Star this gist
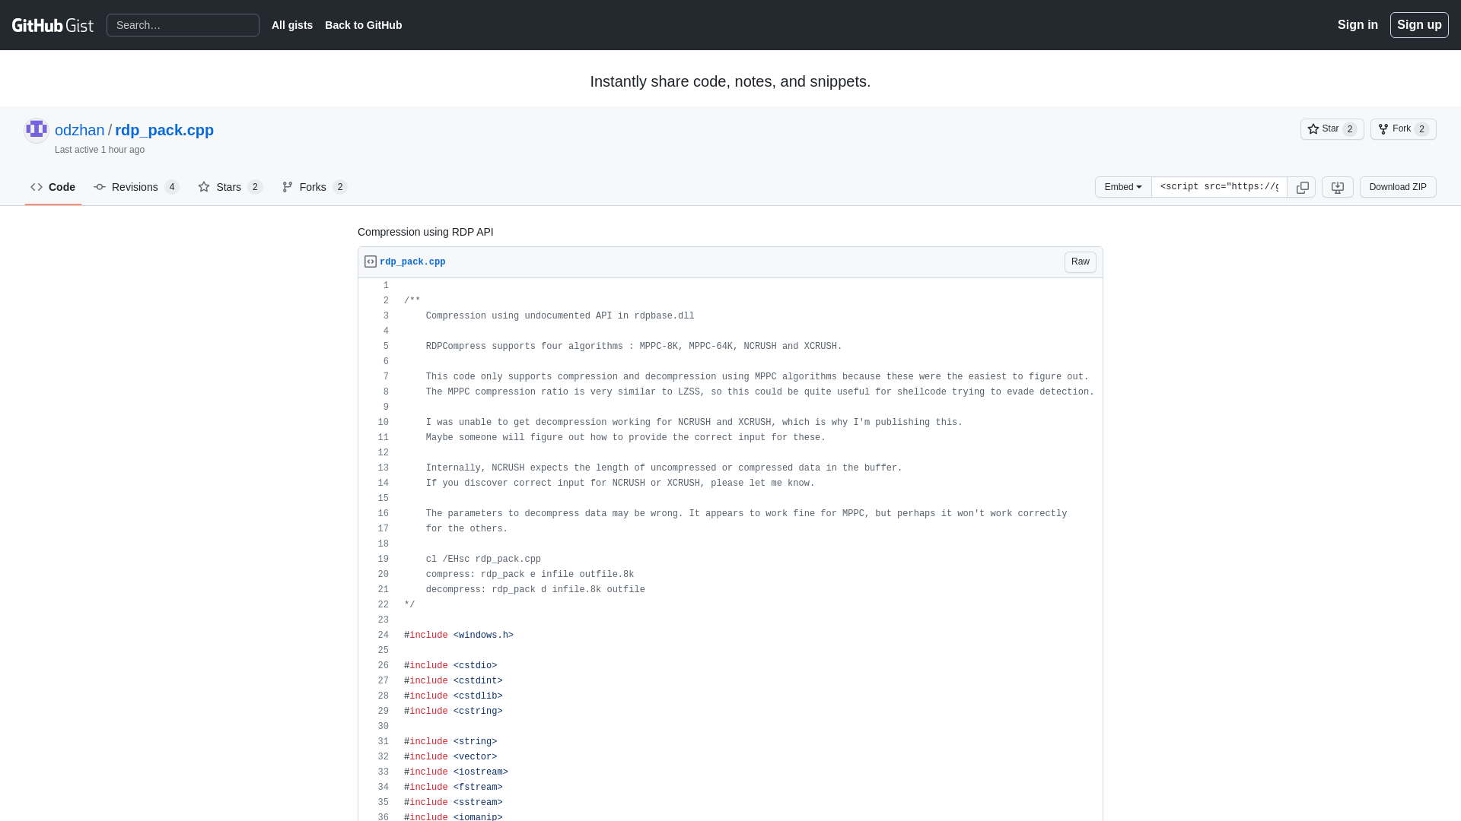Image resolution: width=1461 pixels, height=821 pixels. pos(1332,129)
